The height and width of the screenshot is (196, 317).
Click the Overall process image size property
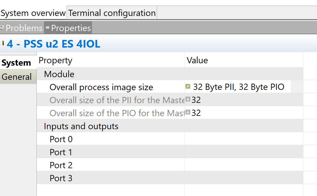[x=101, y=87]
